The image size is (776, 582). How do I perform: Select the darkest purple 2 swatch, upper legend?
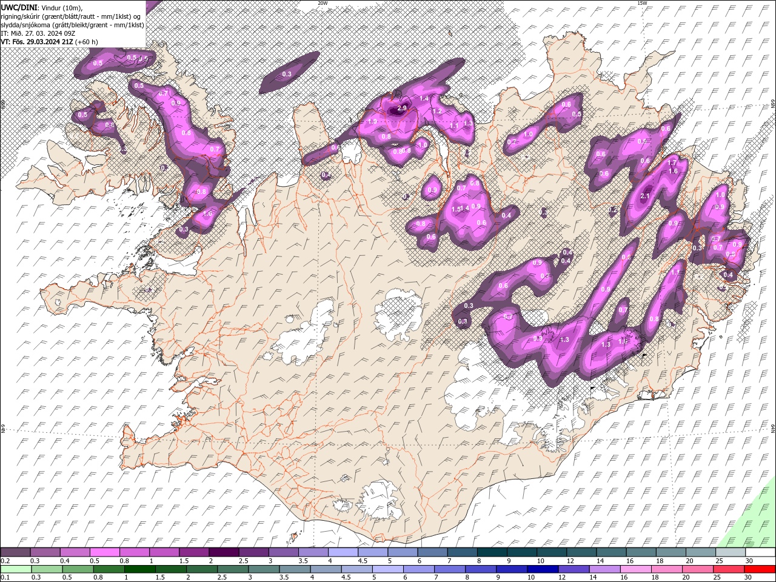click(223, 552)
